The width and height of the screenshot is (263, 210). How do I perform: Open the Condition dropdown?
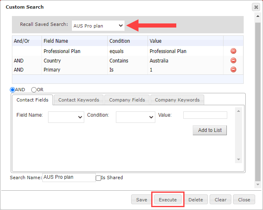[x=136, y=117]
